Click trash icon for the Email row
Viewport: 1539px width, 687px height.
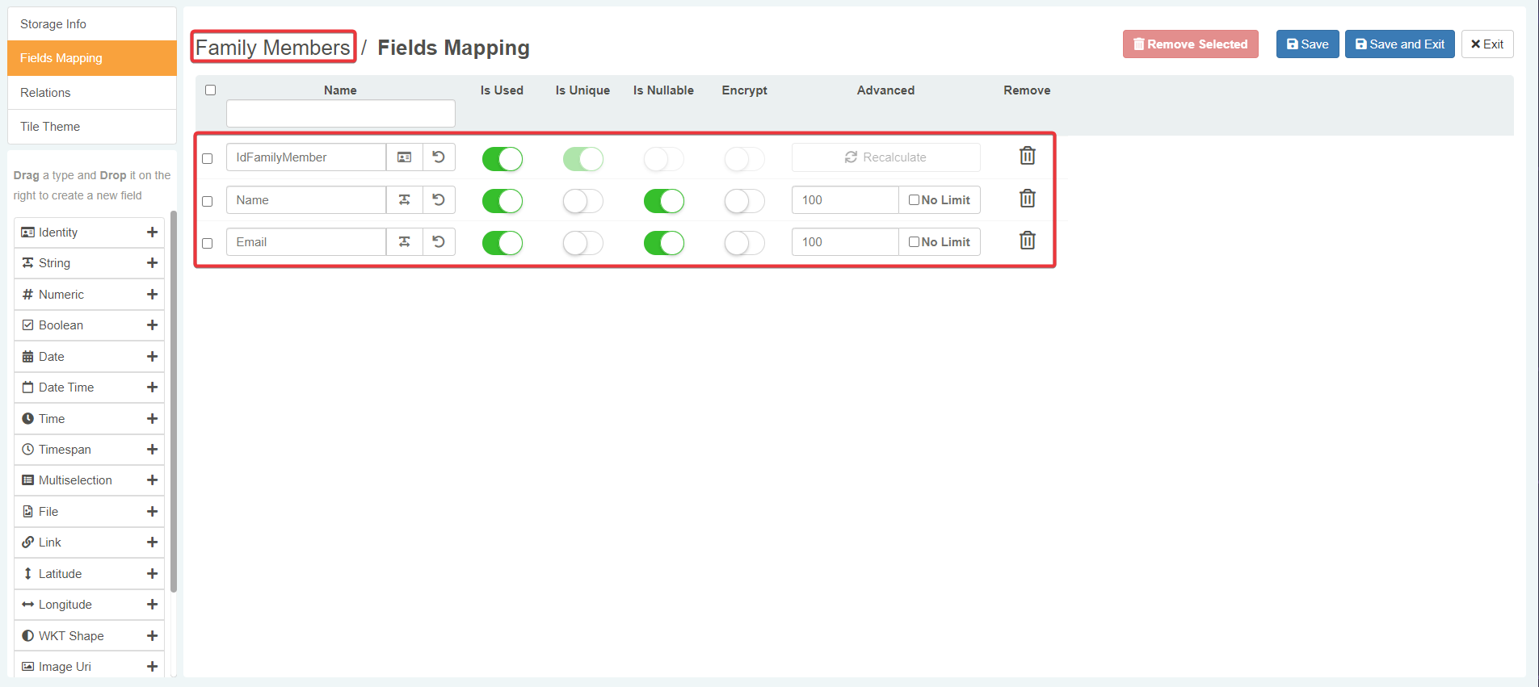click(x=1027, y=241)
